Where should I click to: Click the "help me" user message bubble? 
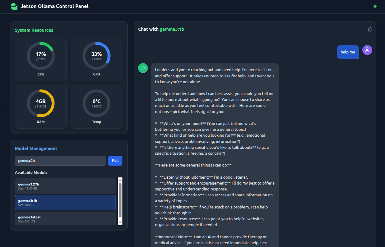pyautogui.click(x=348, y=52)
